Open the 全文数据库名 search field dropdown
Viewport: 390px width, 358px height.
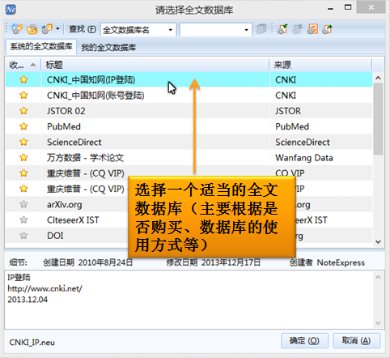pyautogui.click(x=171, y=30)
